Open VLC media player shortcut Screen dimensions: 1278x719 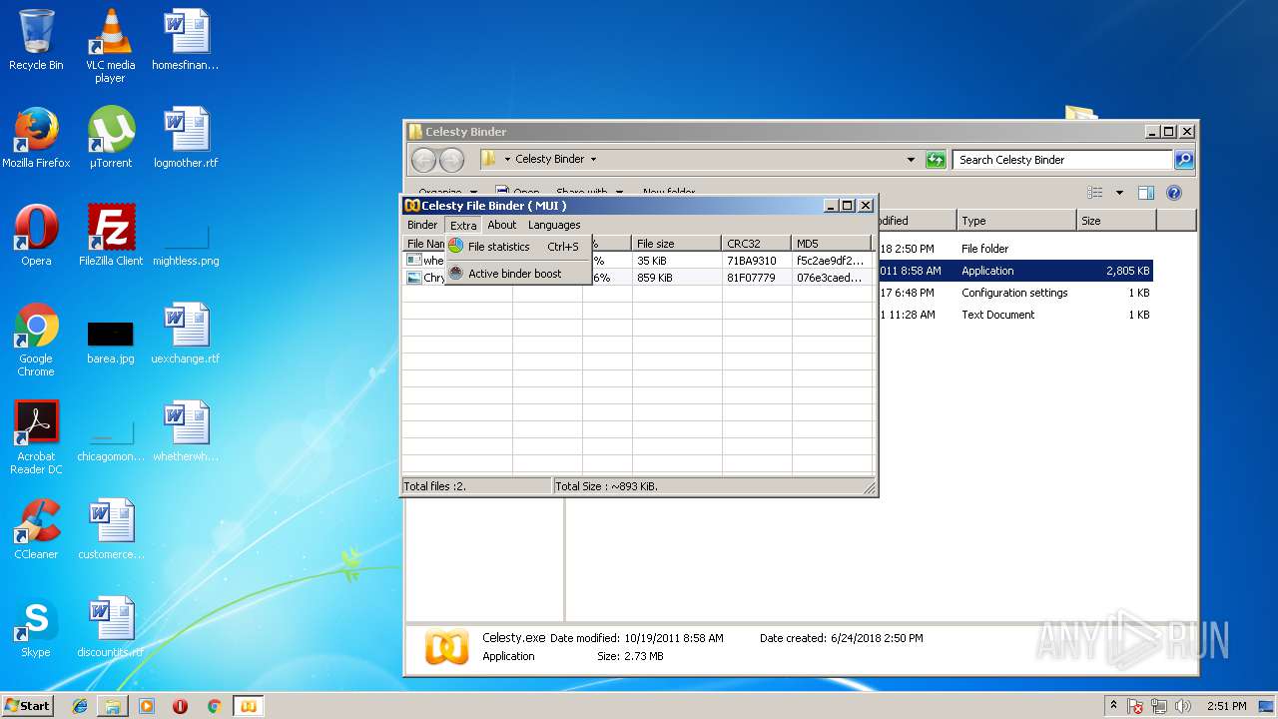tap(110, 45)
